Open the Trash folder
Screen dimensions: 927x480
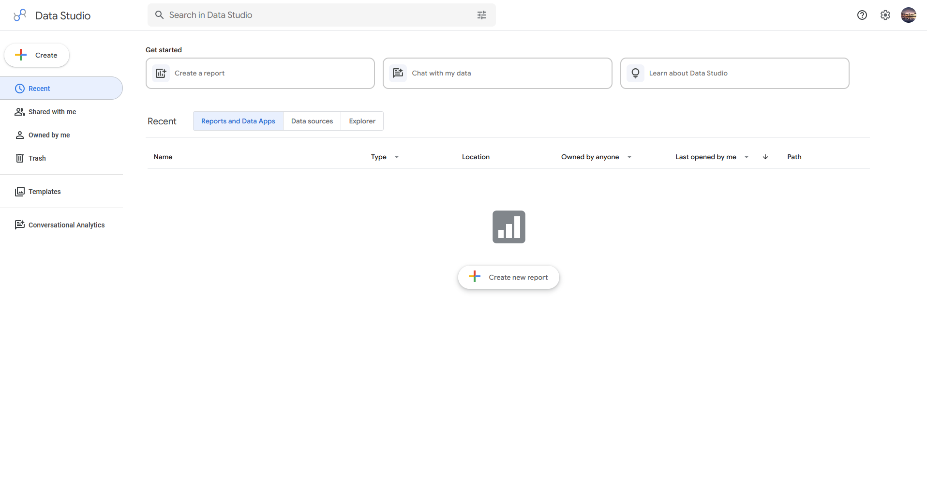coord(61,158)
